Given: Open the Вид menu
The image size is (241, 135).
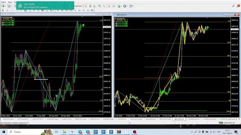Looking at the screenshot, I should point(10,2).
